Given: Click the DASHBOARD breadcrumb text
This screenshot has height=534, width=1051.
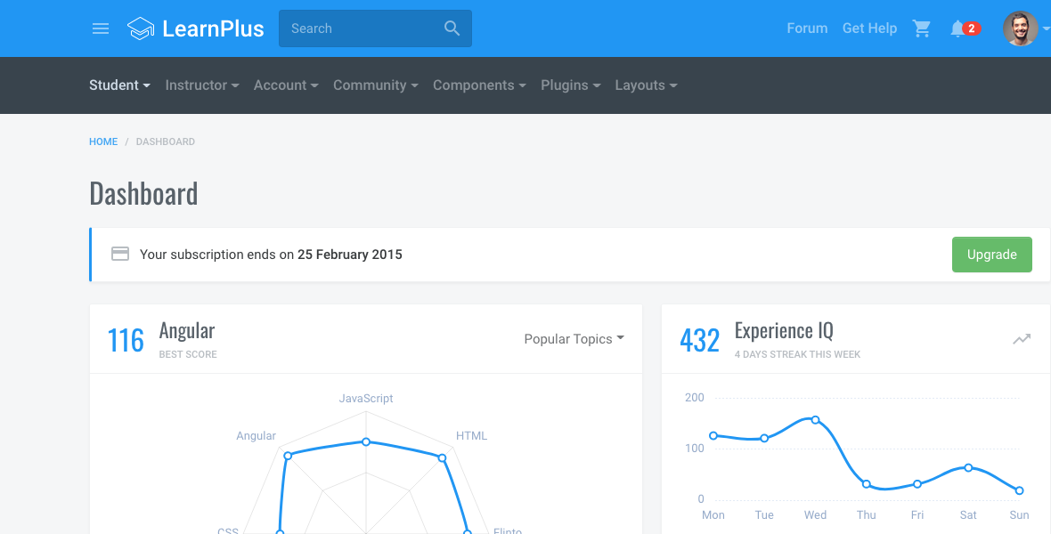Looking at the screenshot, I should [x=166, y=142].
